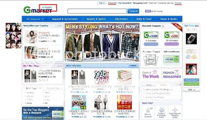Click the search input field
Screen dimensions: 207x120
tap(97, 11)
